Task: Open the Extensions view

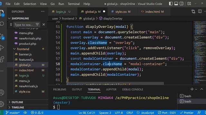Action: 2,59
